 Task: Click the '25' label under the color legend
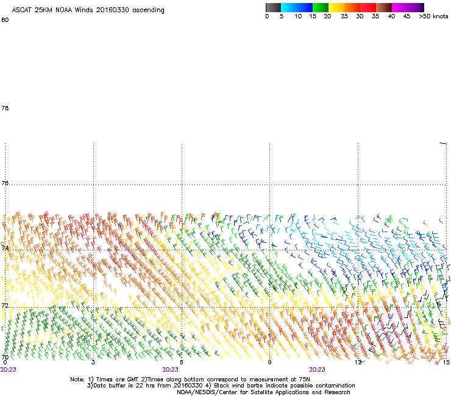click(344, 16)
